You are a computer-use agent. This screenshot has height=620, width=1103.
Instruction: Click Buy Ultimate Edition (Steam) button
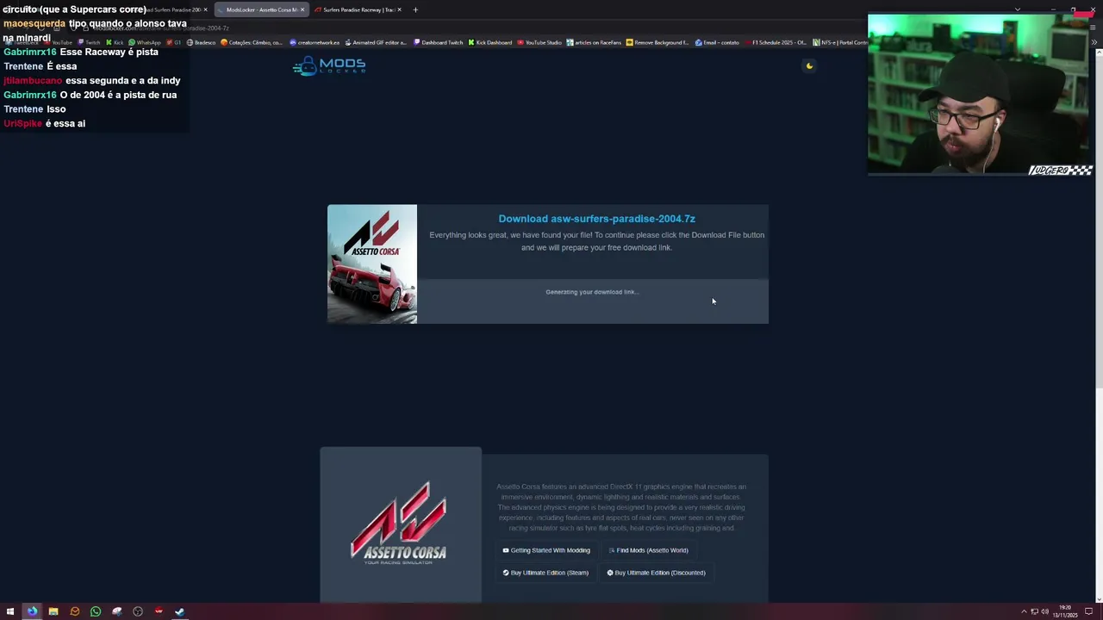point(545,573)
